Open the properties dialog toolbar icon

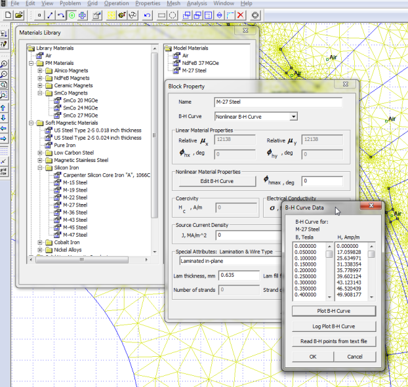click(97, 15)
